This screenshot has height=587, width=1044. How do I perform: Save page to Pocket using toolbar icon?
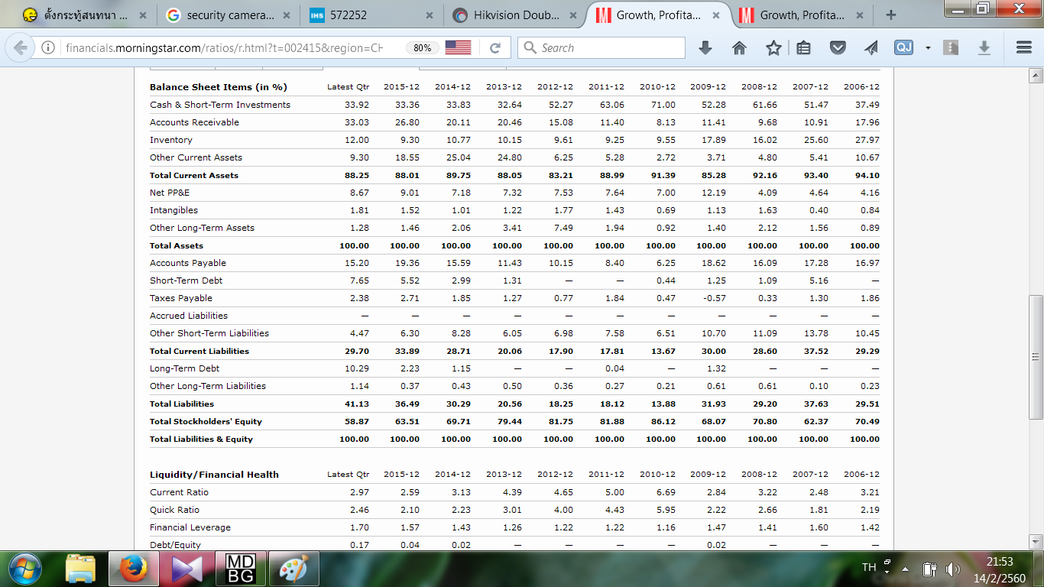click(x=838, y=48)
